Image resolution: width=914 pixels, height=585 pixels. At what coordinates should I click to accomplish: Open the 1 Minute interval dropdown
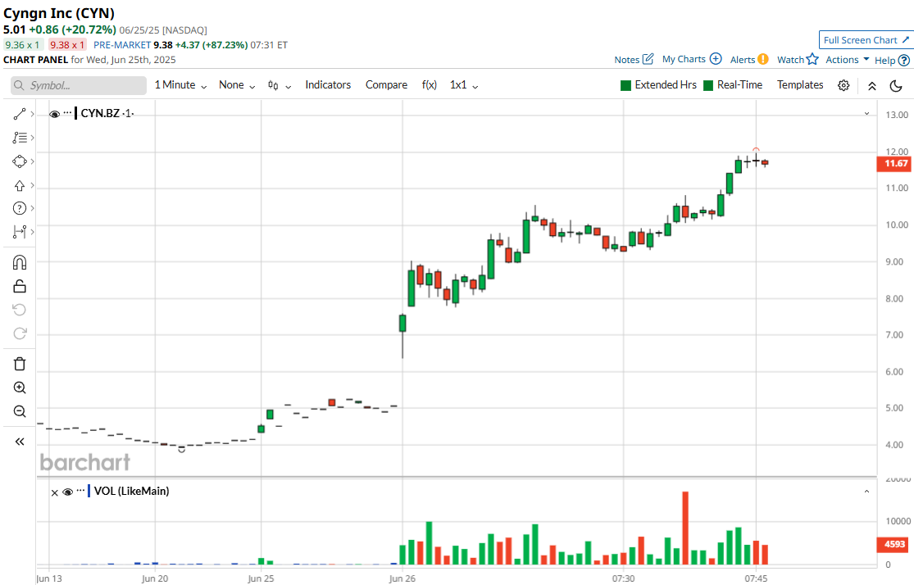[180, 85]
